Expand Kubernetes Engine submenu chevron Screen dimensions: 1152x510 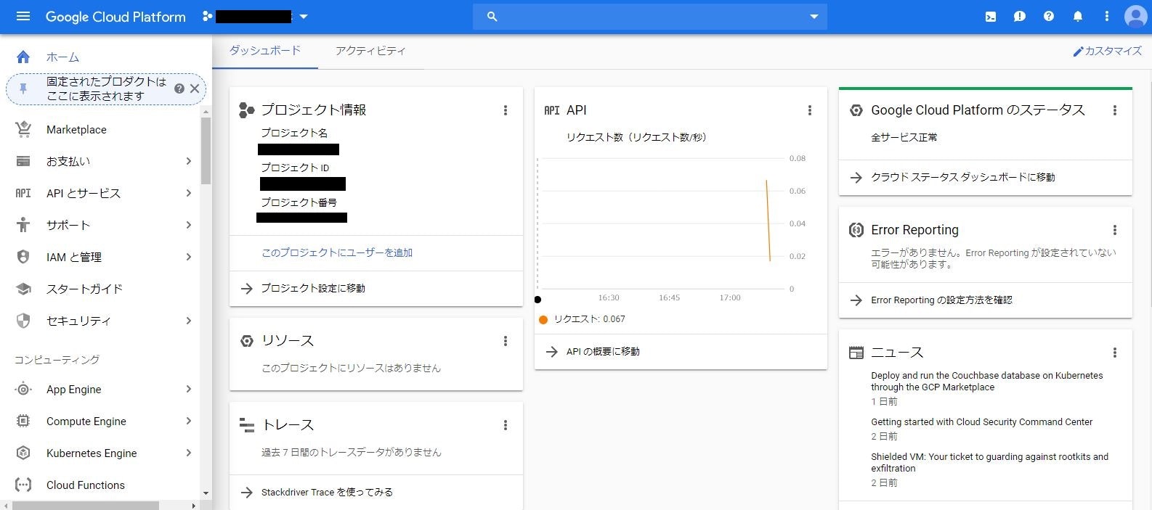coord(189,453)
